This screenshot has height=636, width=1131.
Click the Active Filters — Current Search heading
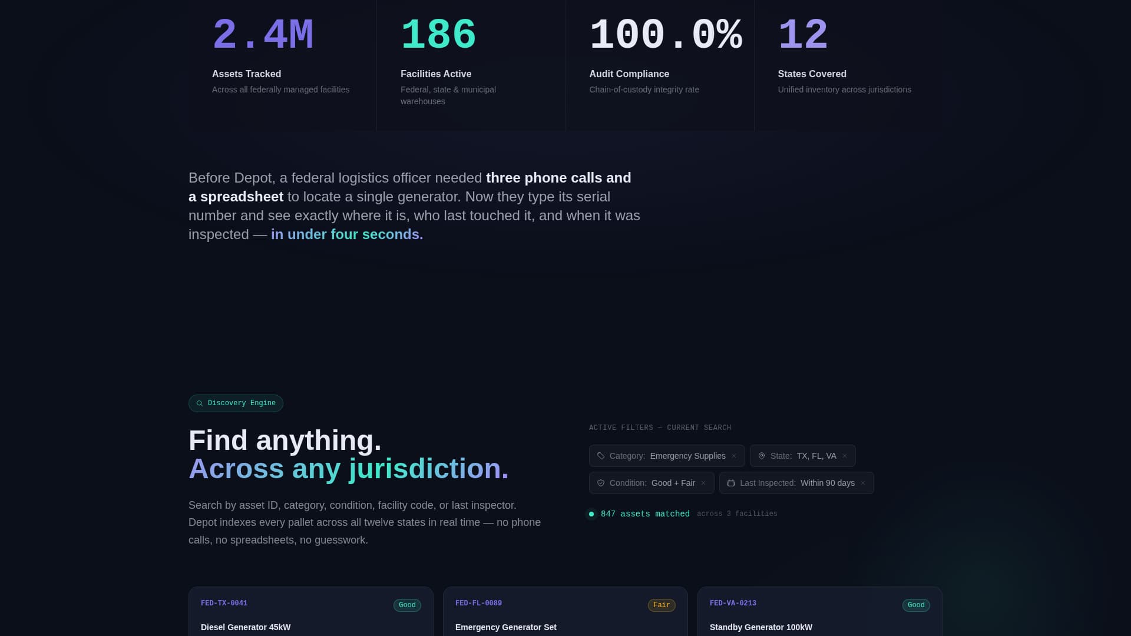(660, 428)
